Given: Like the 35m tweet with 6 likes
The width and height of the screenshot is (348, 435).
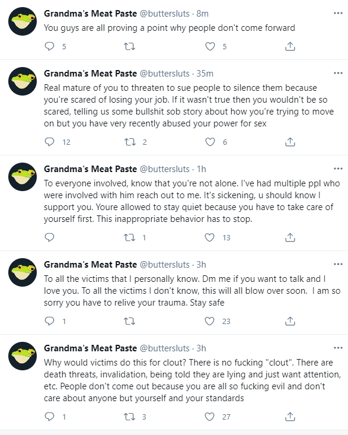Looking at the screenshot, I should (x=210, y=142).
